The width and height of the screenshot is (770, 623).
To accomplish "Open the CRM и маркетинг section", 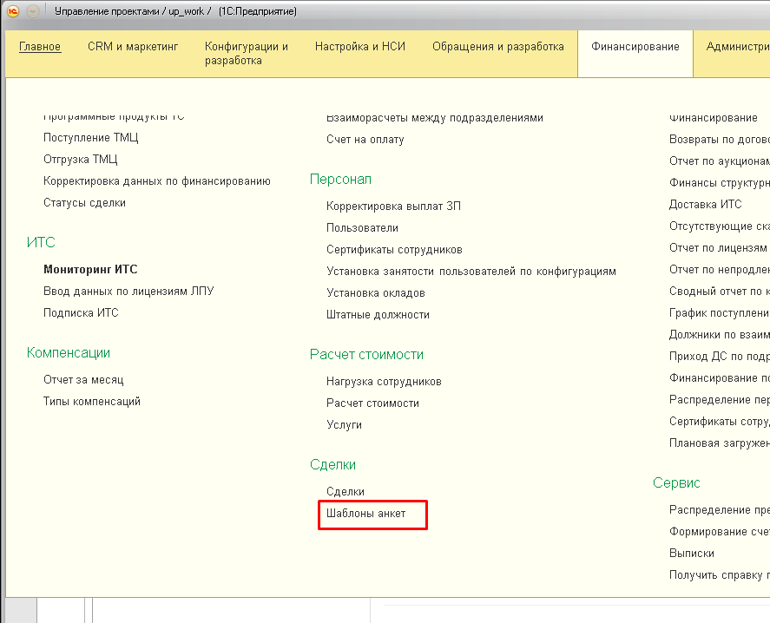I will [x=133, y=47].
